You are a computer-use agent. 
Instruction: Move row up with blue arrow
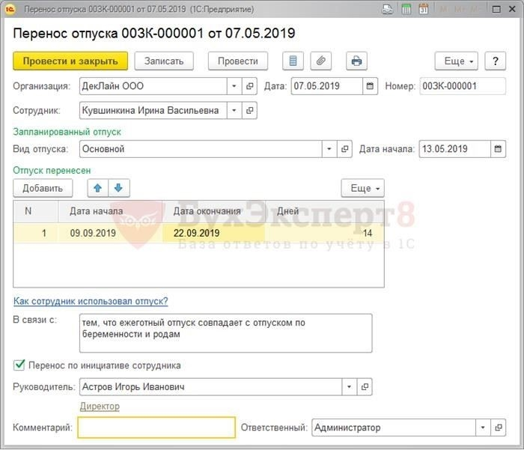point(98,187)
